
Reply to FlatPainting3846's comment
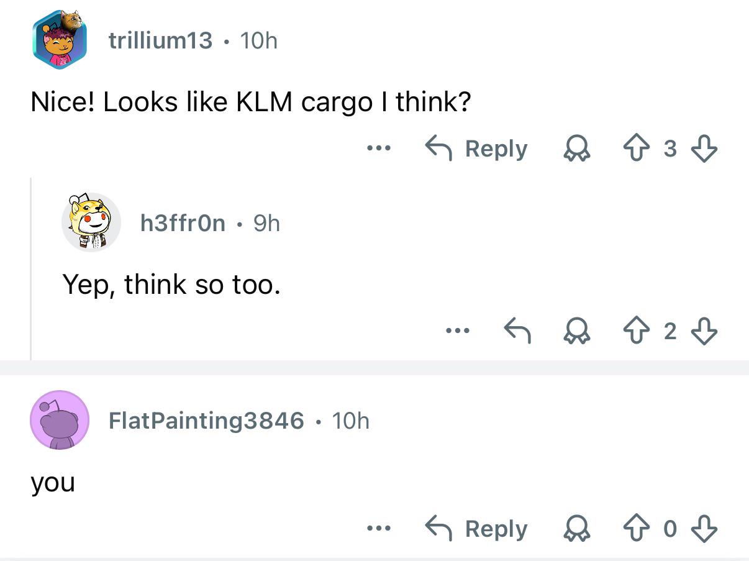pyautogui.click(x=476, y=529)
